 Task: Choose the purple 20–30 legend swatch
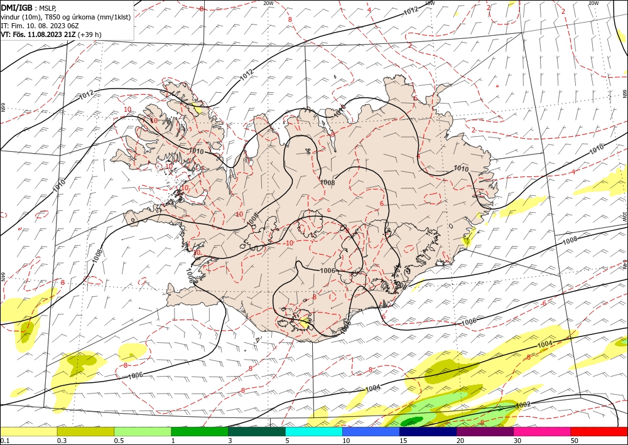coord(485,431)
